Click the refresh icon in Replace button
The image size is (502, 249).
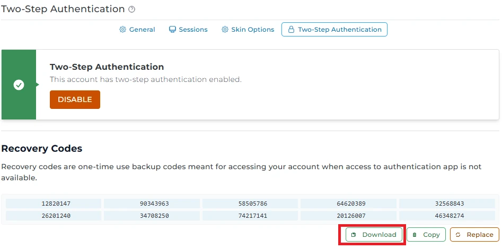click(x=459, y=235)
